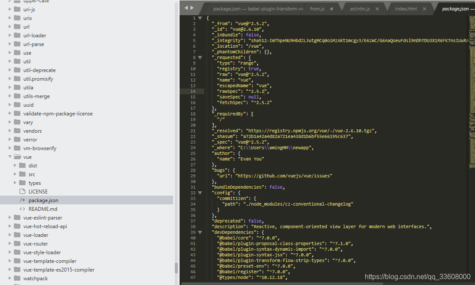Click the "_shasum" key on line 22
This screenshot has height=285, width=475.
(224, 137)
